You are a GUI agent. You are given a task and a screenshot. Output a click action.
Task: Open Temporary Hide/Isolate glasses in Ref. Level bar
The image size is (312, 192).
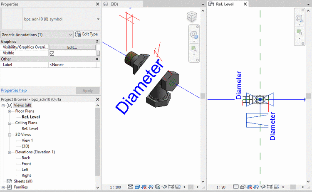pos(263,187)
